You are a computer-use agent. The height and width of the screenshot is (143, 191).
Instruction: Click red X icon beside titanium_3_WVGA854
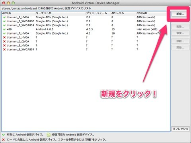pos(4,49)
